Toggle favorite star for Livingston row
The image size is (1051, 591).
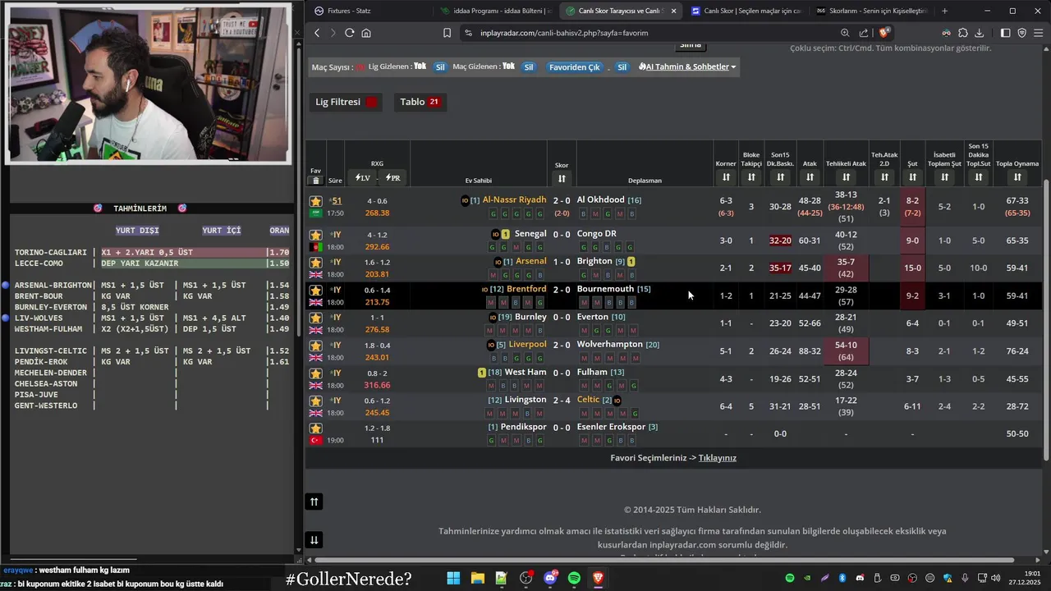315,401
